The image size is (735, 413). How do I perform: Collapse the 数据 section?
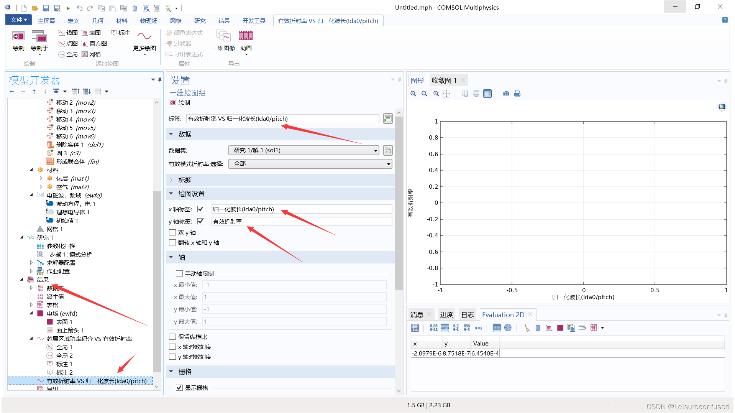[x=171, y=135]
